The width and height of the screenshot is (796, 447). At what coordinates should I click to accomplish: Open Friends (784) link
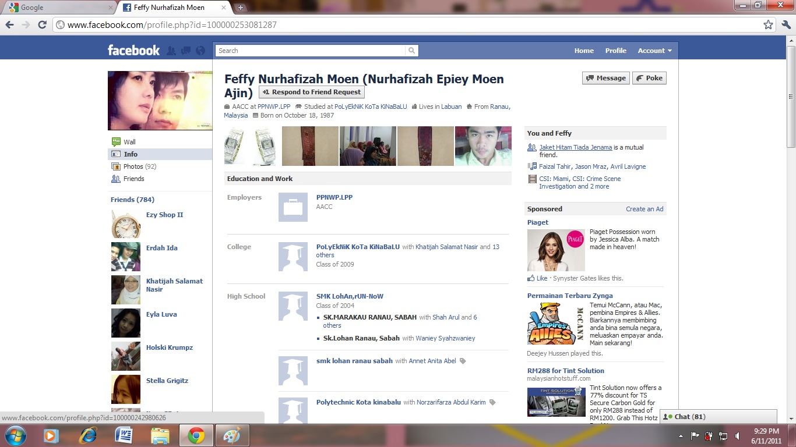(x=132, y=200)
